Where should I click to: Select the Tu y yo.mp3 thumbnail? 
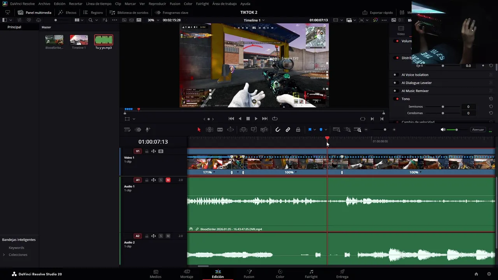click(103, 40)
